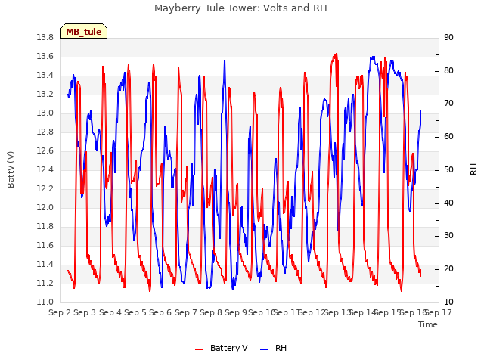The height and width of the screenshot is (363, 484).
Task: Click the 11.4 voltage tick label
Action: tap(45, 264)
